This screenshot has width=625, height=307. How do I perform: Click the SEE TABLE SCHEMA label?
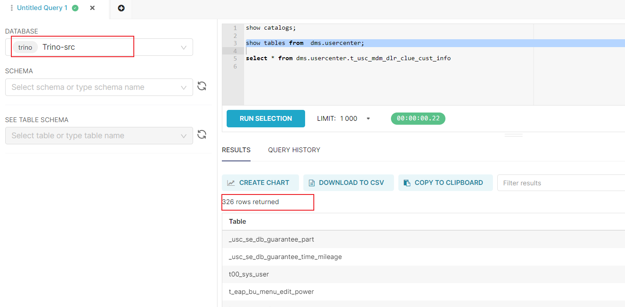[37, 120]
